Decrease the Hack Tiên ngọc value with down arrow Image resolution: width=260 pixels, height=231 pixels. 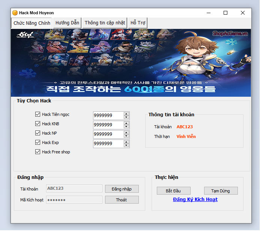pyautogui.click(x=126, y=117)
